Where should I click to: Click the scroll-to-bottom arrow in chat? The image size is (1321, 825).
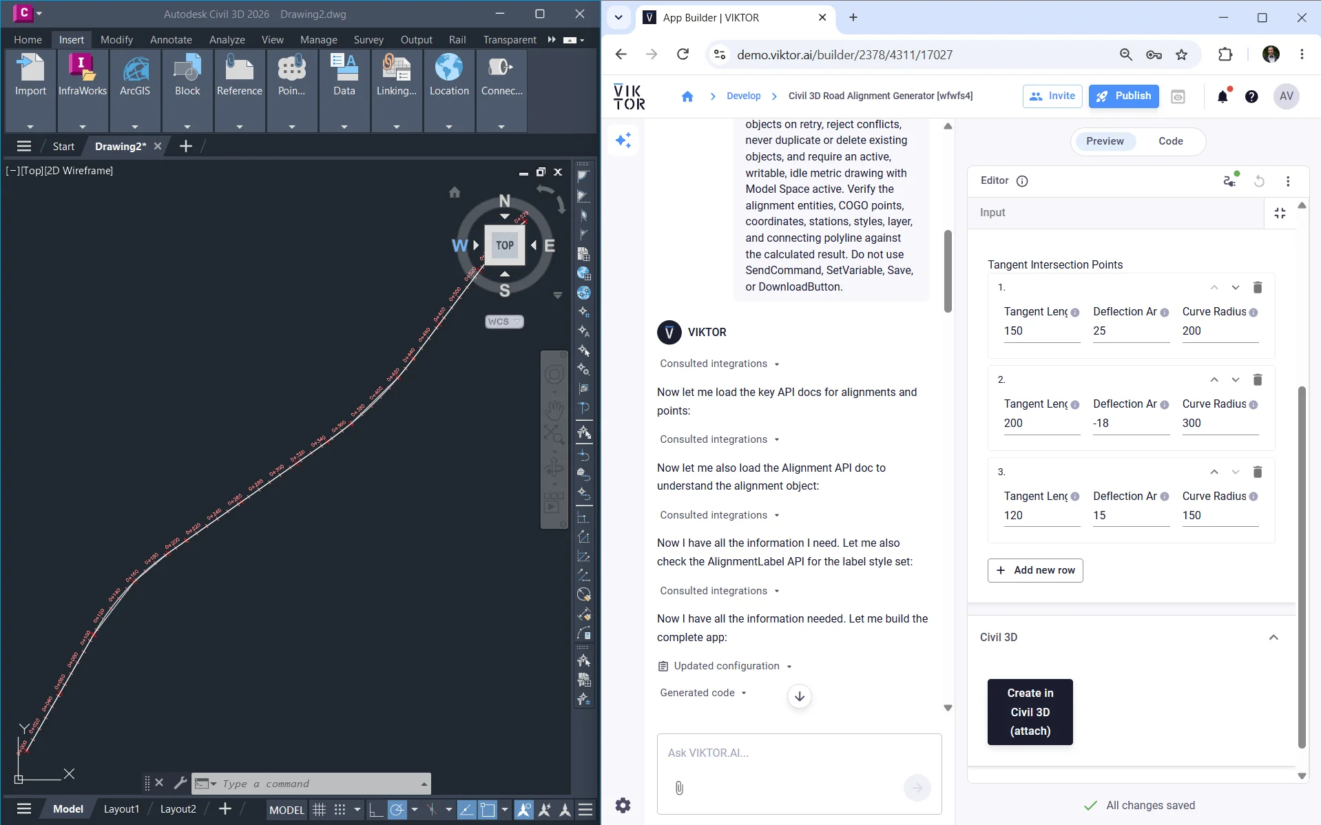click(x=799, y=696)
